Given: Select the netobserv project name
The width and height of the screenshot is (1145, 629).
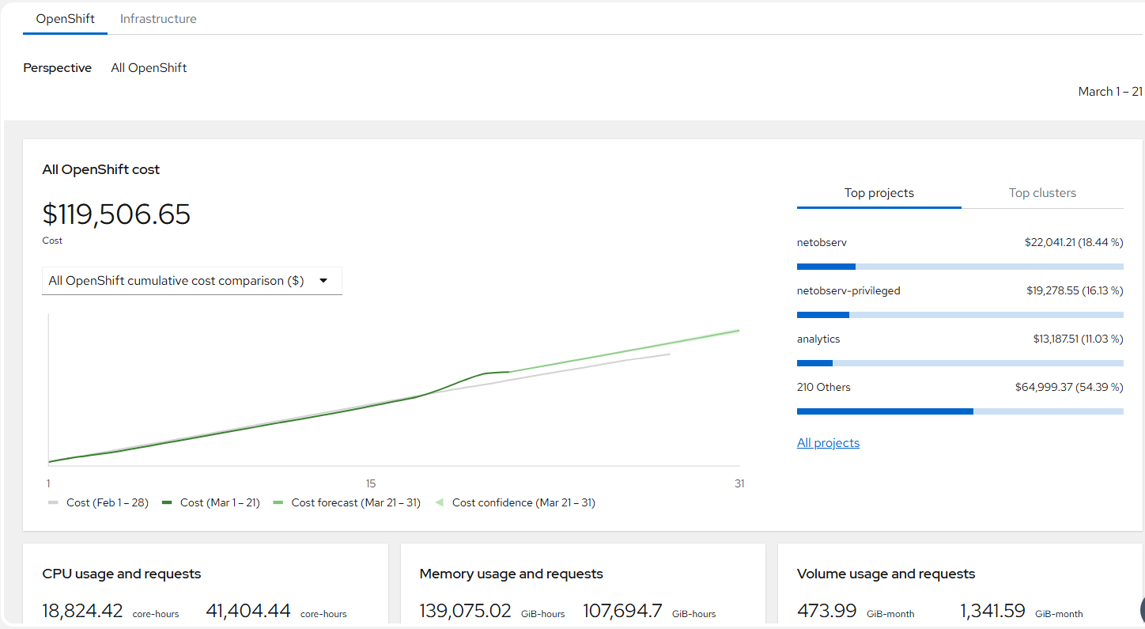Looking at the screenshot, I should [822, 243].
